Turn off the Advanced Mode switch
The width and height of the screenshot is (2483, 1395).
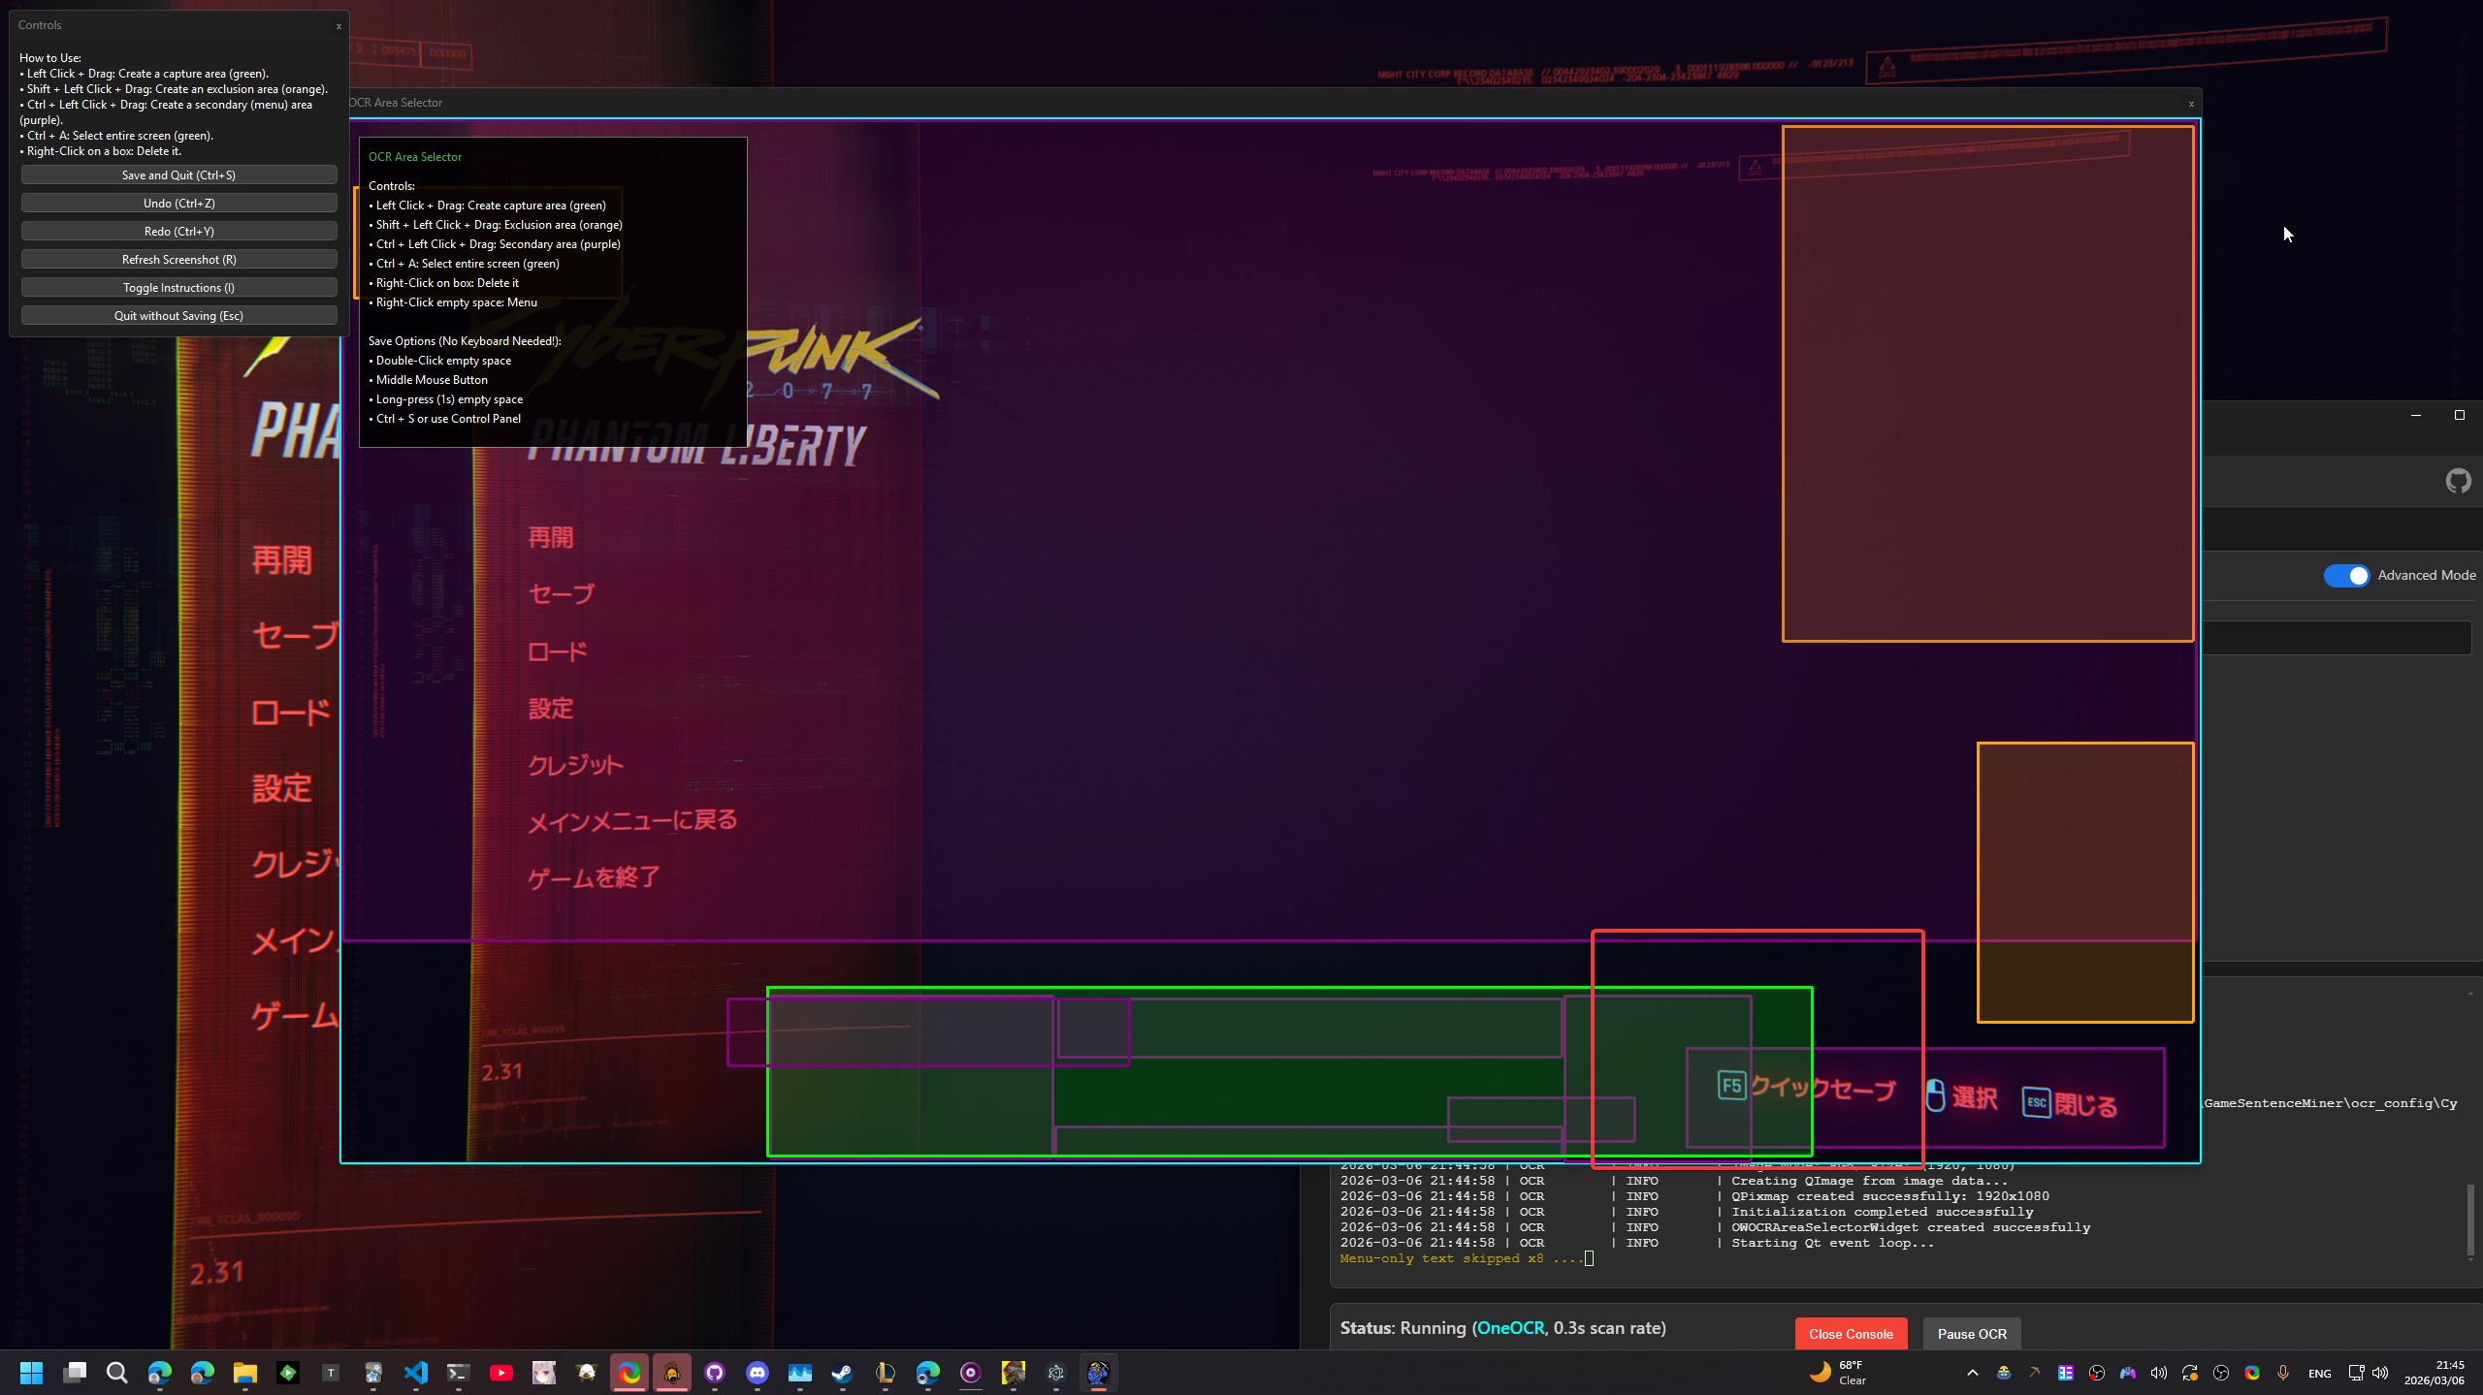(2346, 575)
